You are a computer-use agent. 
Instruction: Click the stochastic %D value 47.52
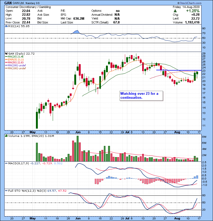coord(62,191)
